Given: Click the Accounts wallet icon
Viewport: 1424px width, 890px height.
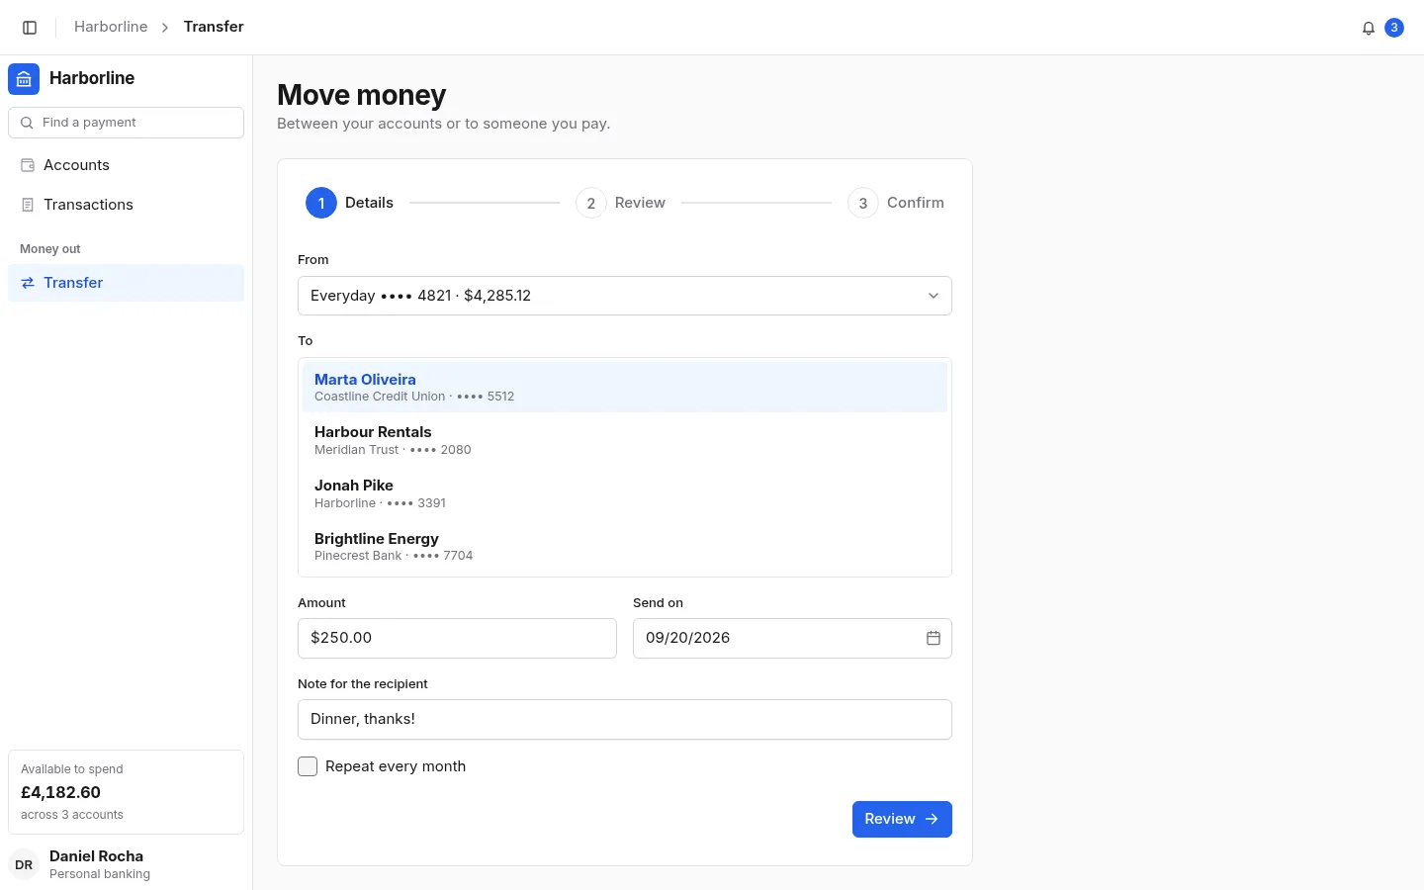Looking at the screenshot, I should (28, 165).
